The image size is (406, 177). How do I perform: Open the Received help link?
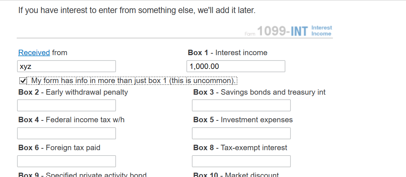click(34, 53)
